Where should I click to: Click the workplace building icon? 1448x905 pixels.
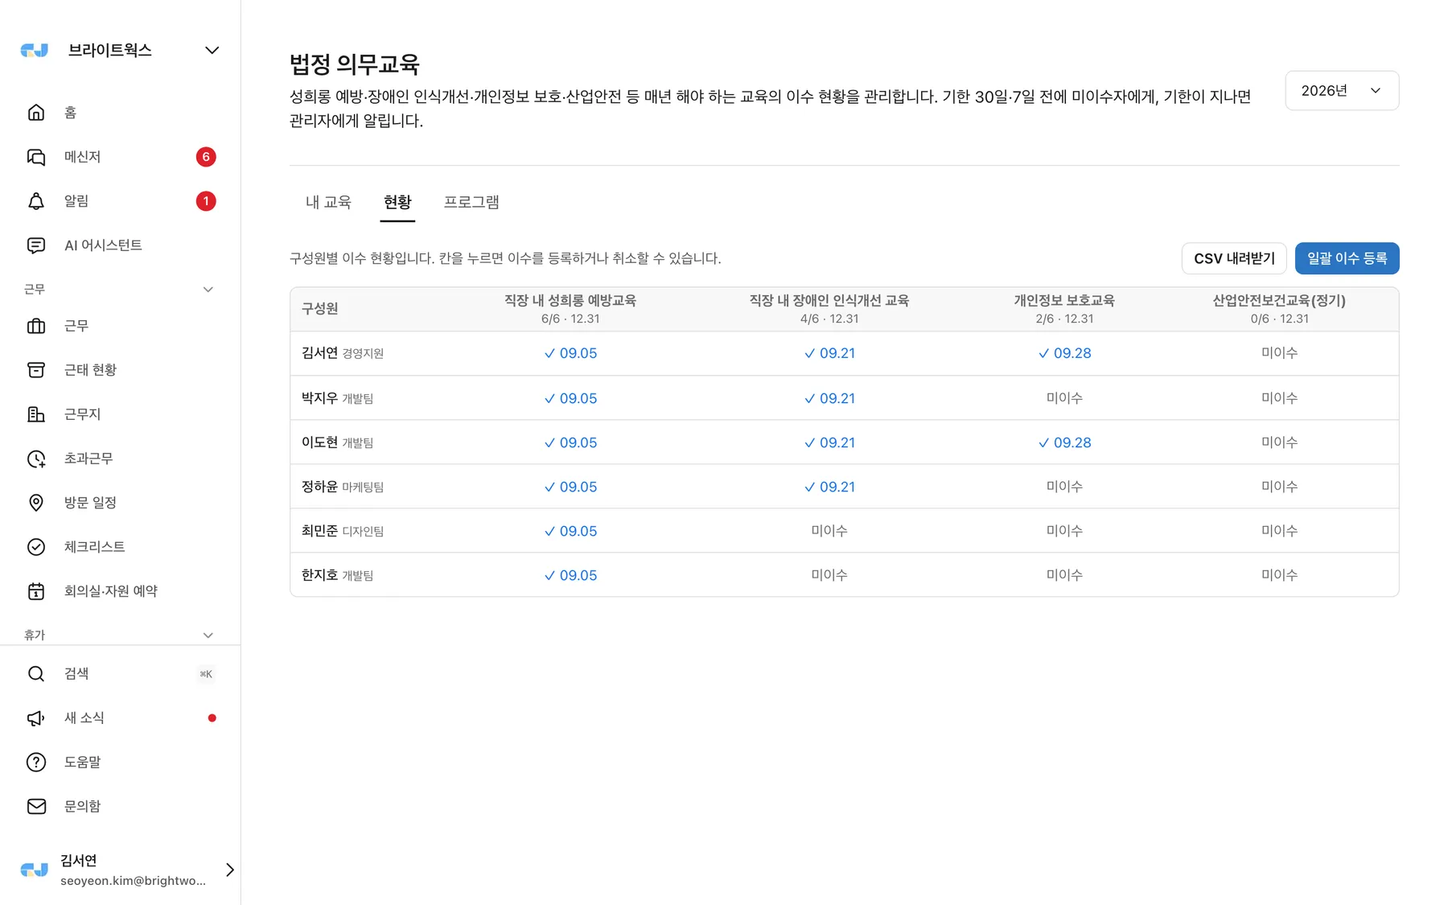pyautogui.click(x=36, y=414)
